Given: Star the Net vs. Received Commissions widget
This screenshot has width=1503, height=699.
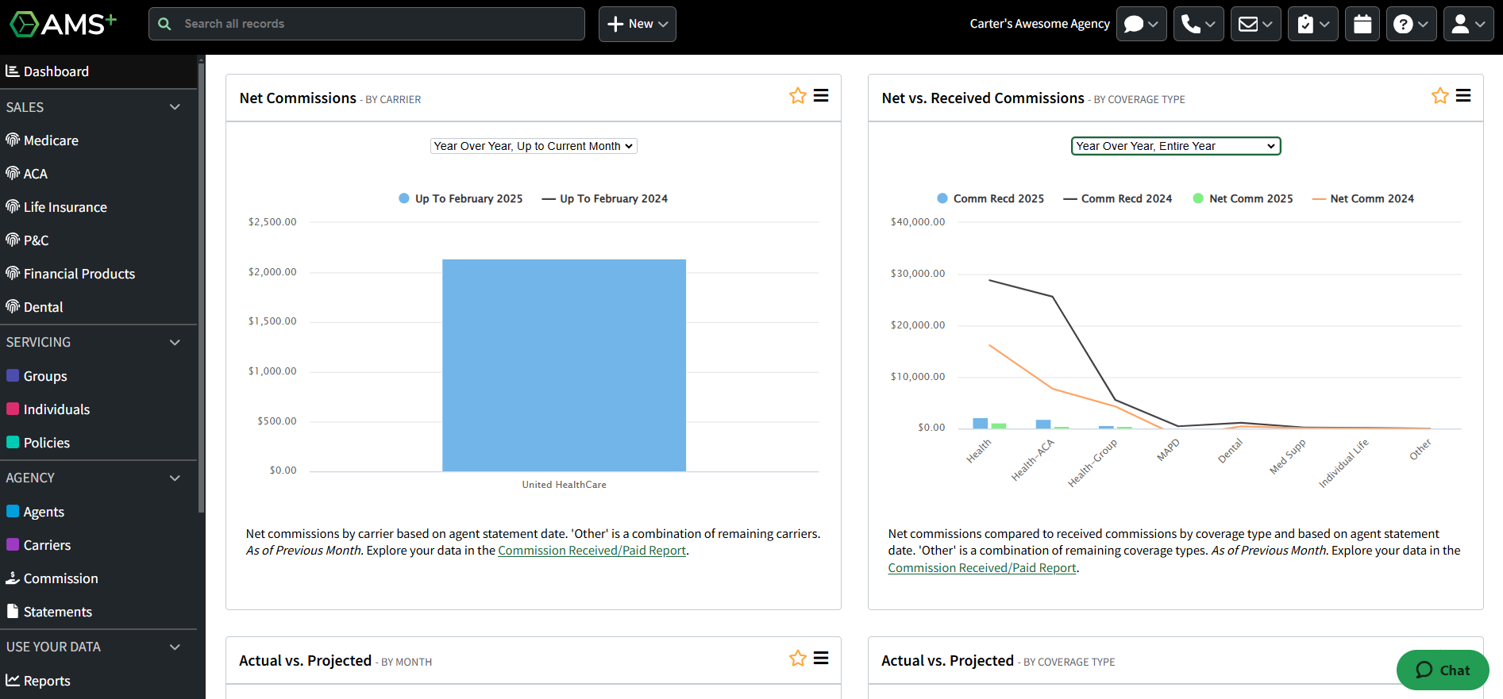Looking at the screenshot, I should point(1439,96).
